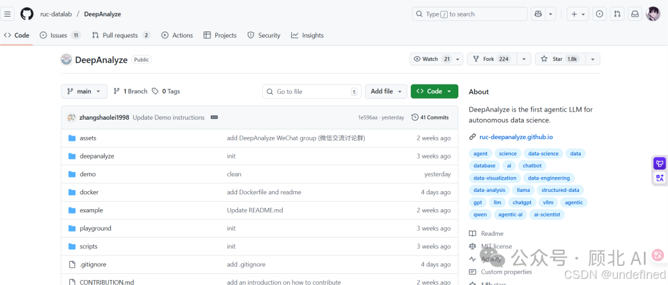Select the qwen topic tag

[x=480, y=215]
